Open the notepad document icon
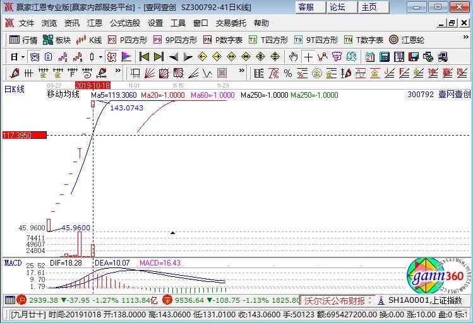473x323 pixels. pos(398,57)
